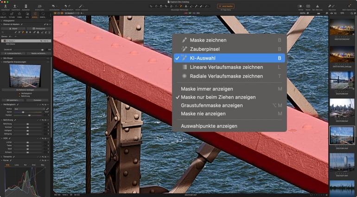Expand the Histogramm panel
The width and height of the screenshot is (357, 197).
click(x=2, y=21)
